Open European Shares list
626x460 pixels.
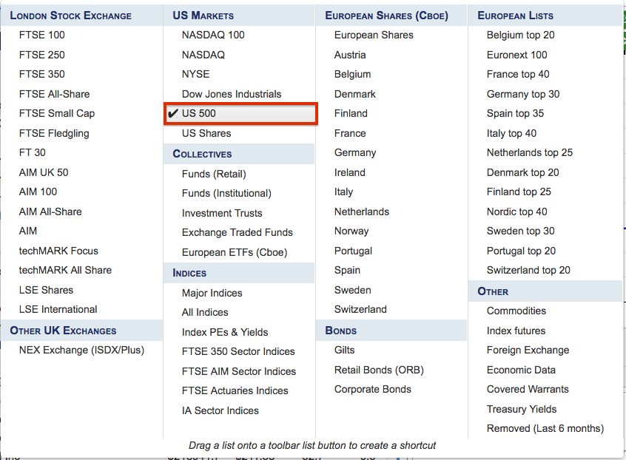point(374,35)
